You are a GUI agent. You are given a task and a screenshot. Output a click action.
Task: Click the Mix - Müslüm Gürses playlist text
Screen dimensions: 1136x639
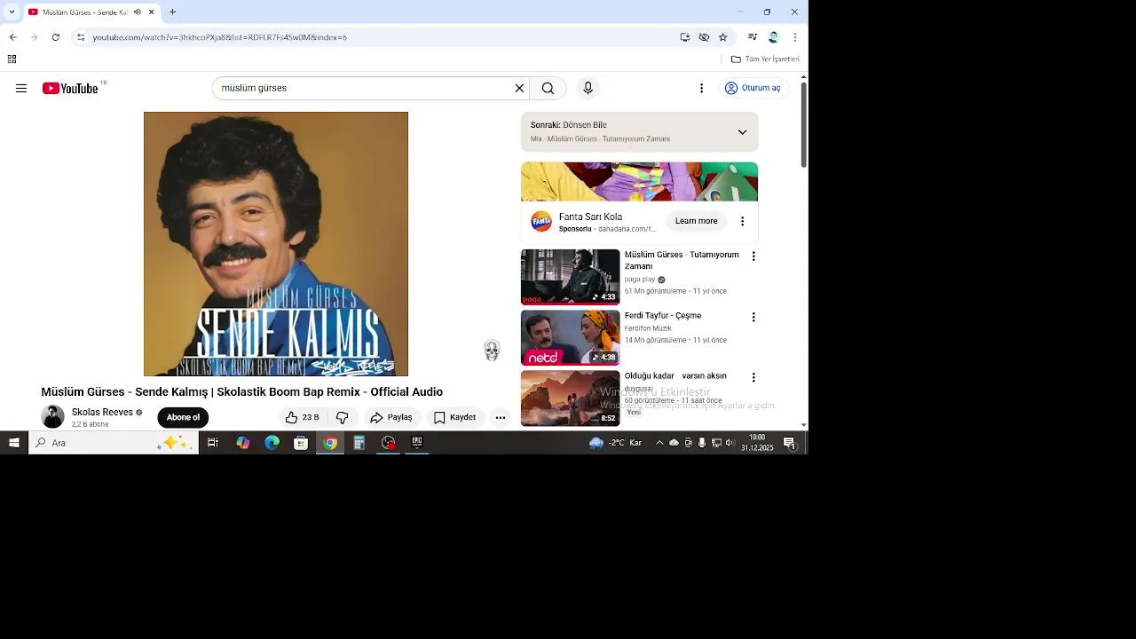(x=600, y=139)
